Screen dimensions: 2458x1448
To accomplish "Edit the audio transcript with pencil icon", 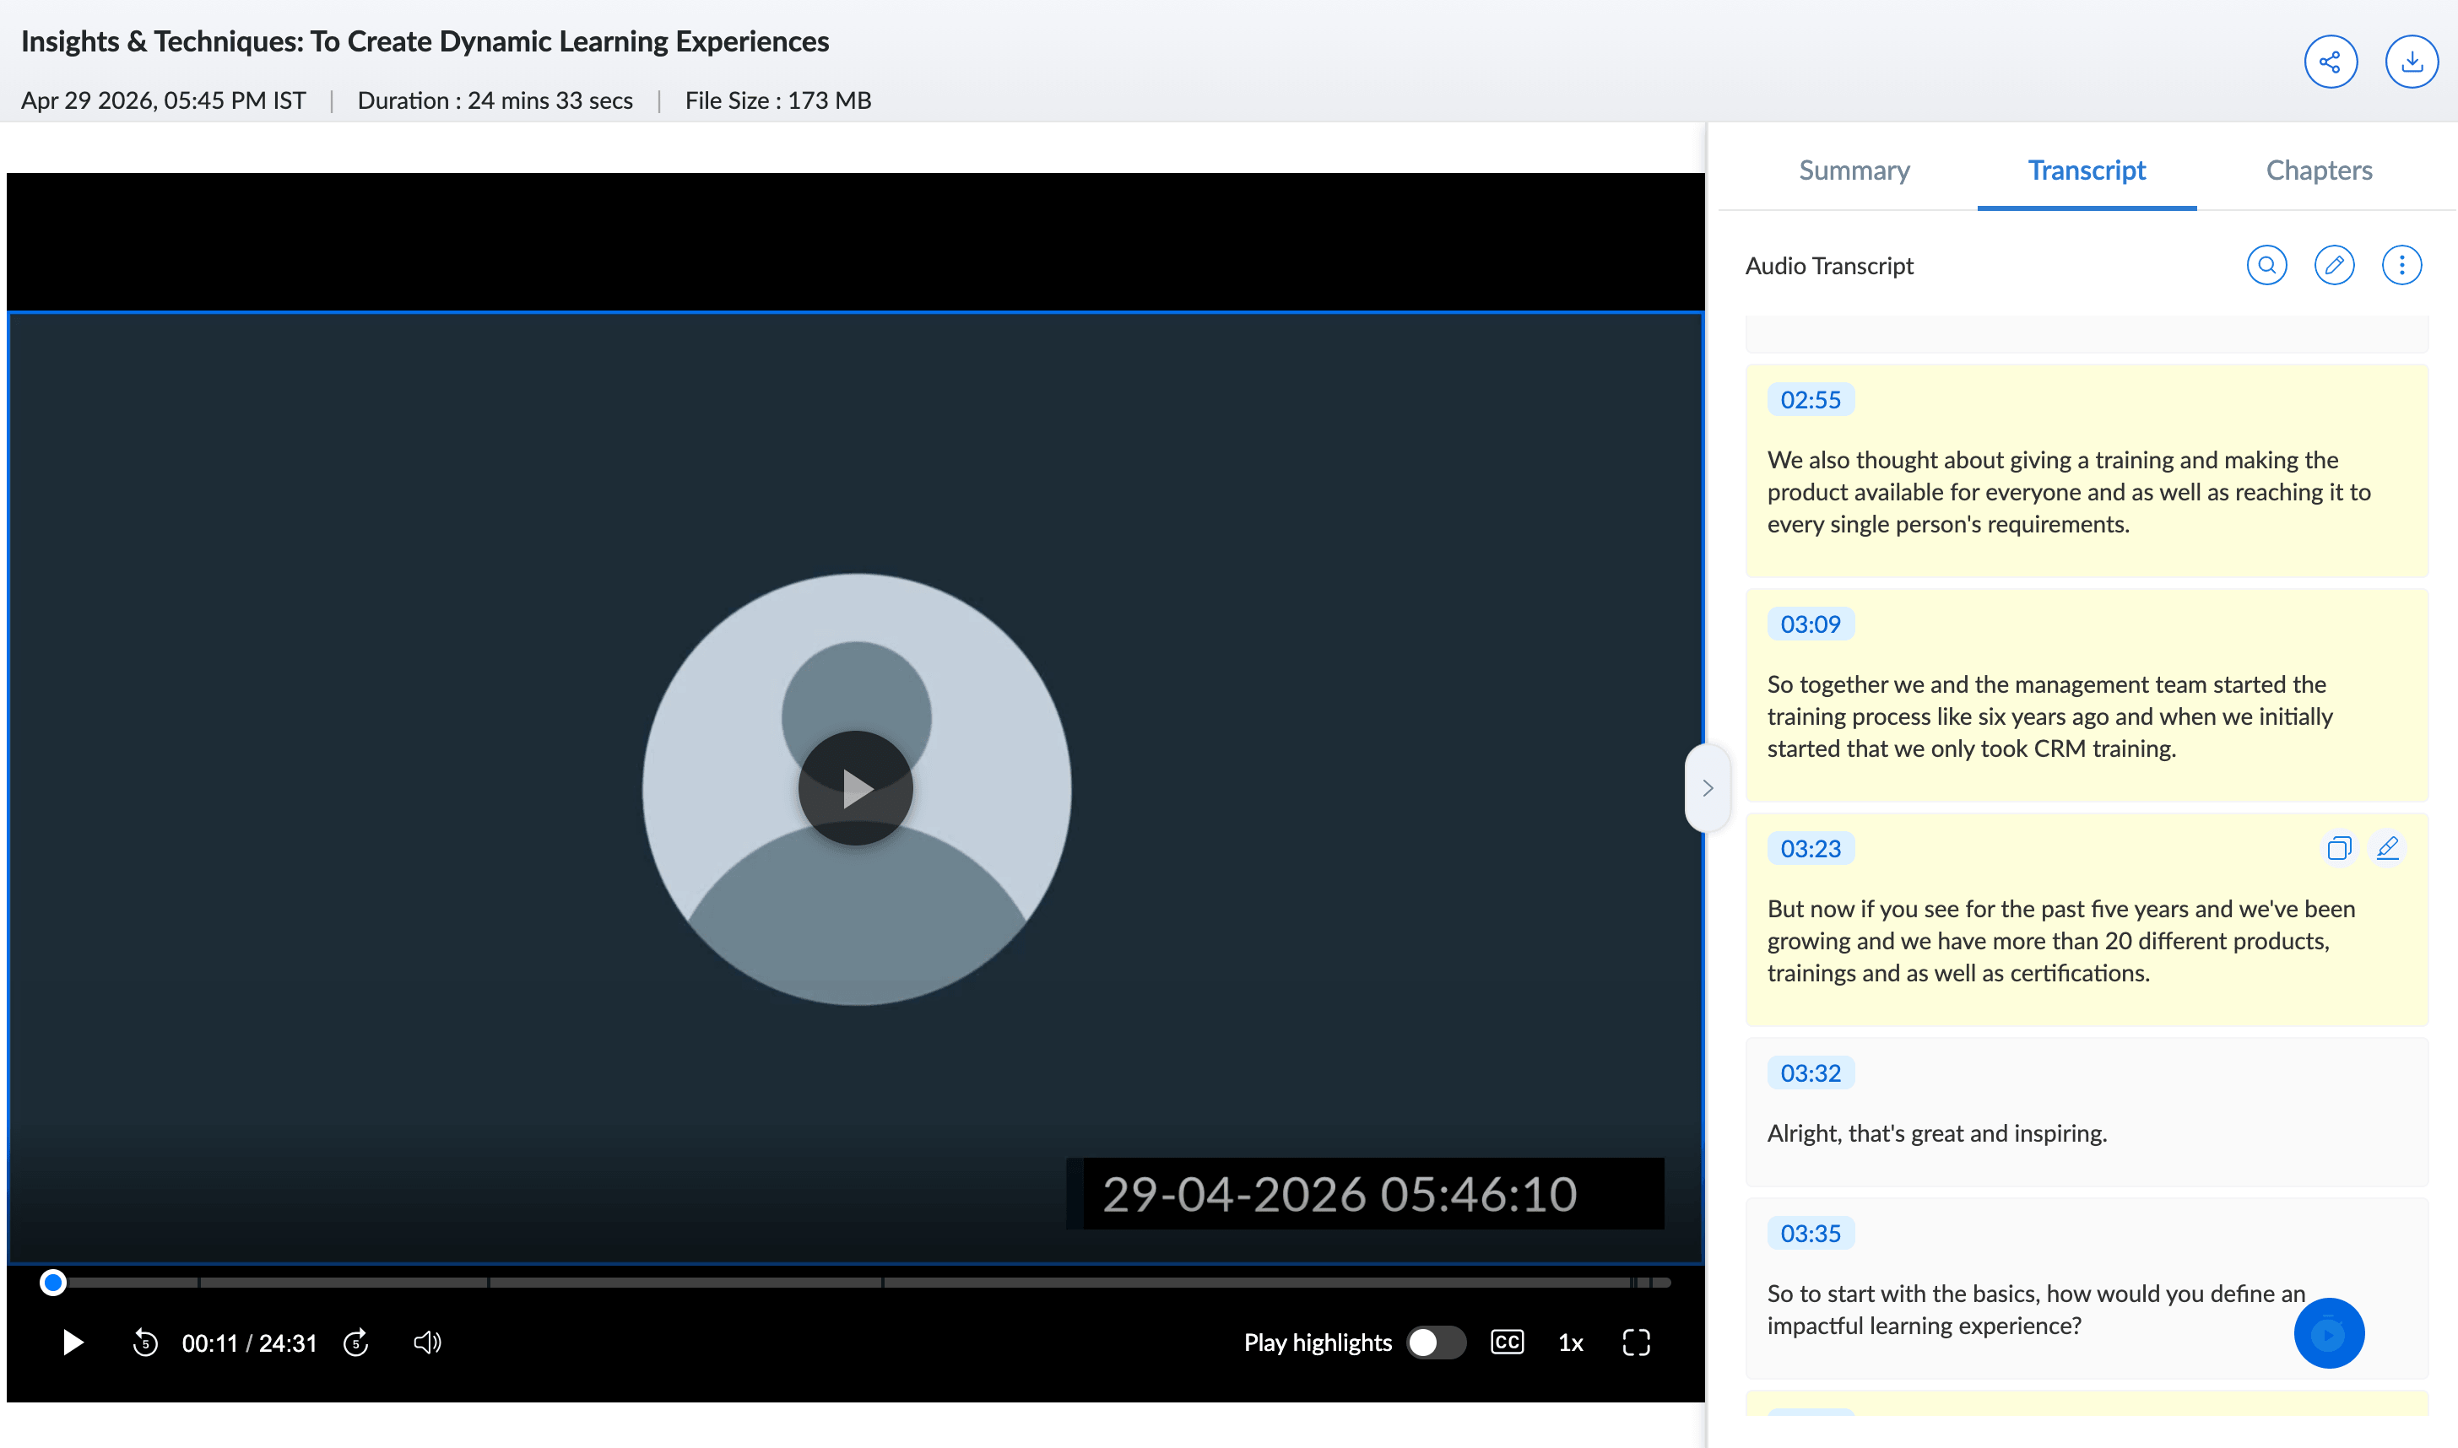I will point(2333,264).
